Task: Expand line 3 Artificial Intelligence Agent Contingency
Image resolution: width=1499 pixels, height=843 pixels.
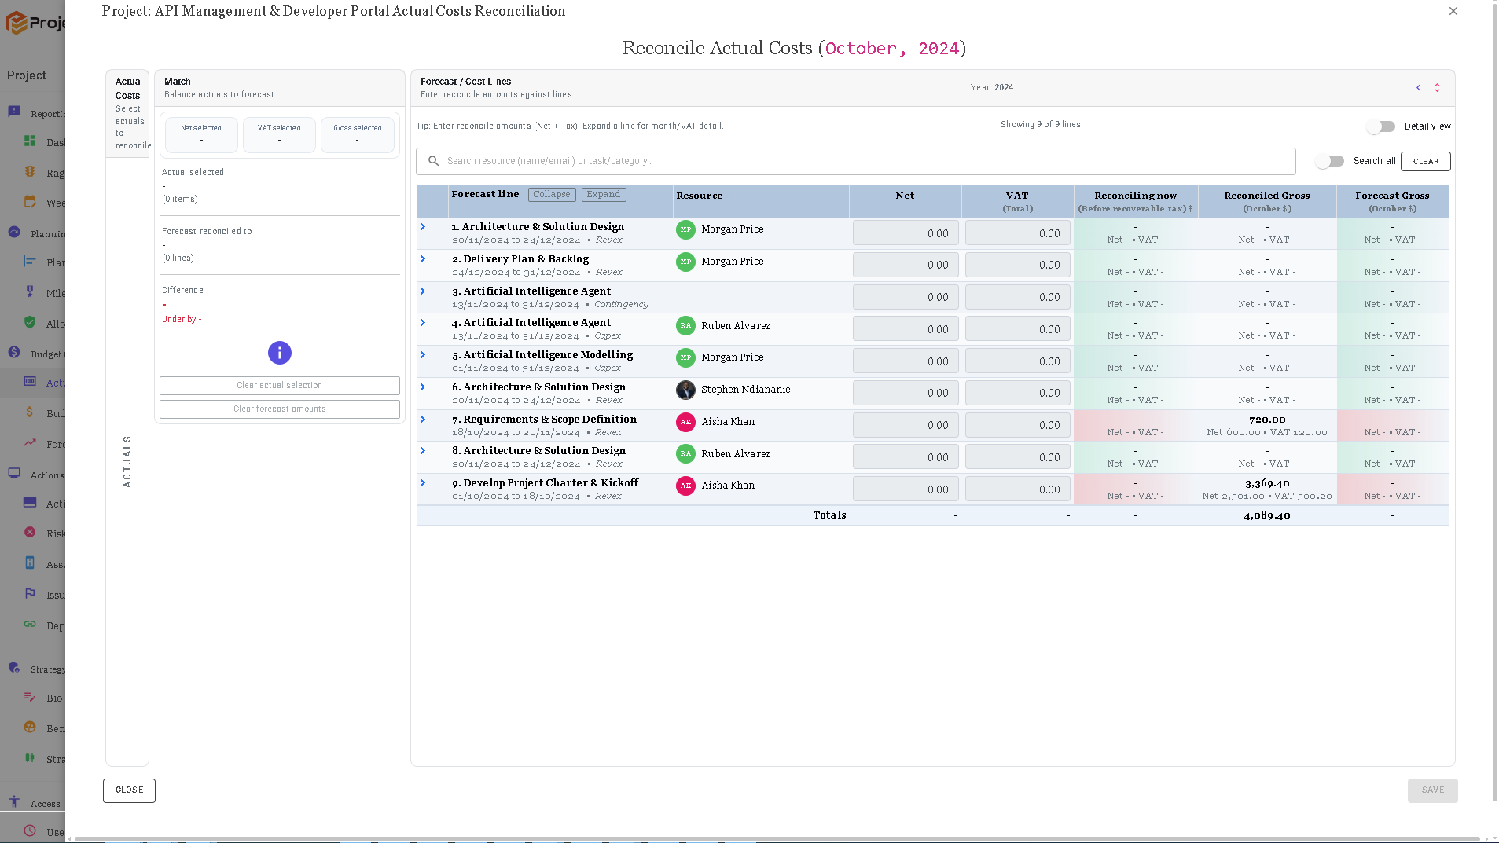Action: [422, 291]
